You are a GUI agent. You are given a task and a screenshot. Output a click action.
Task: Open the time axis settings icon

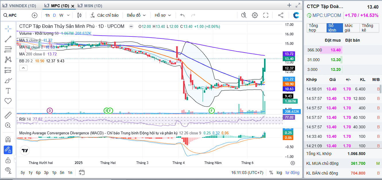[x=292, y=163]
